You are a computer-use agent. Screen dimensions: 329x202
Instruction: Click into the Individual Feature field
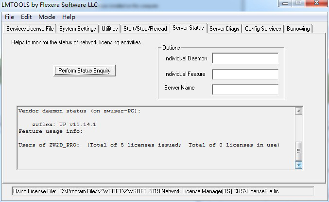pos(245,74)
